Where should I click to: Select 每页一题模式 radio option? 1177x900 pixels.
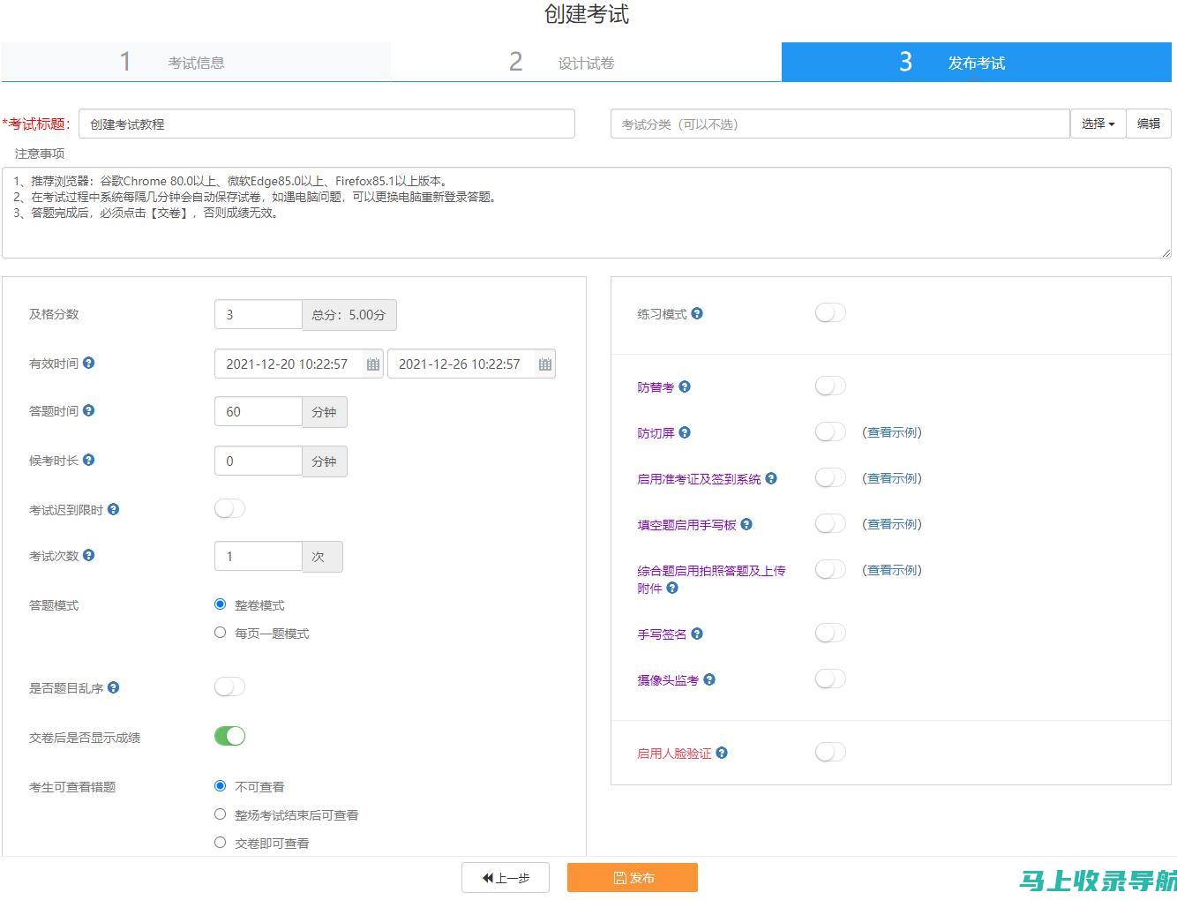pyautogui.click(x=220, y=633)
